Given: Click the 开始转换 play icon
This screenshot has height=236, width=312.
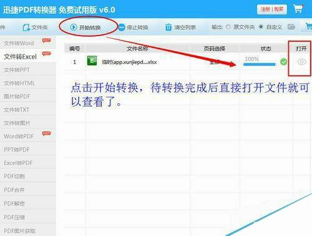Looking at the screenshot, I should 74,27.
